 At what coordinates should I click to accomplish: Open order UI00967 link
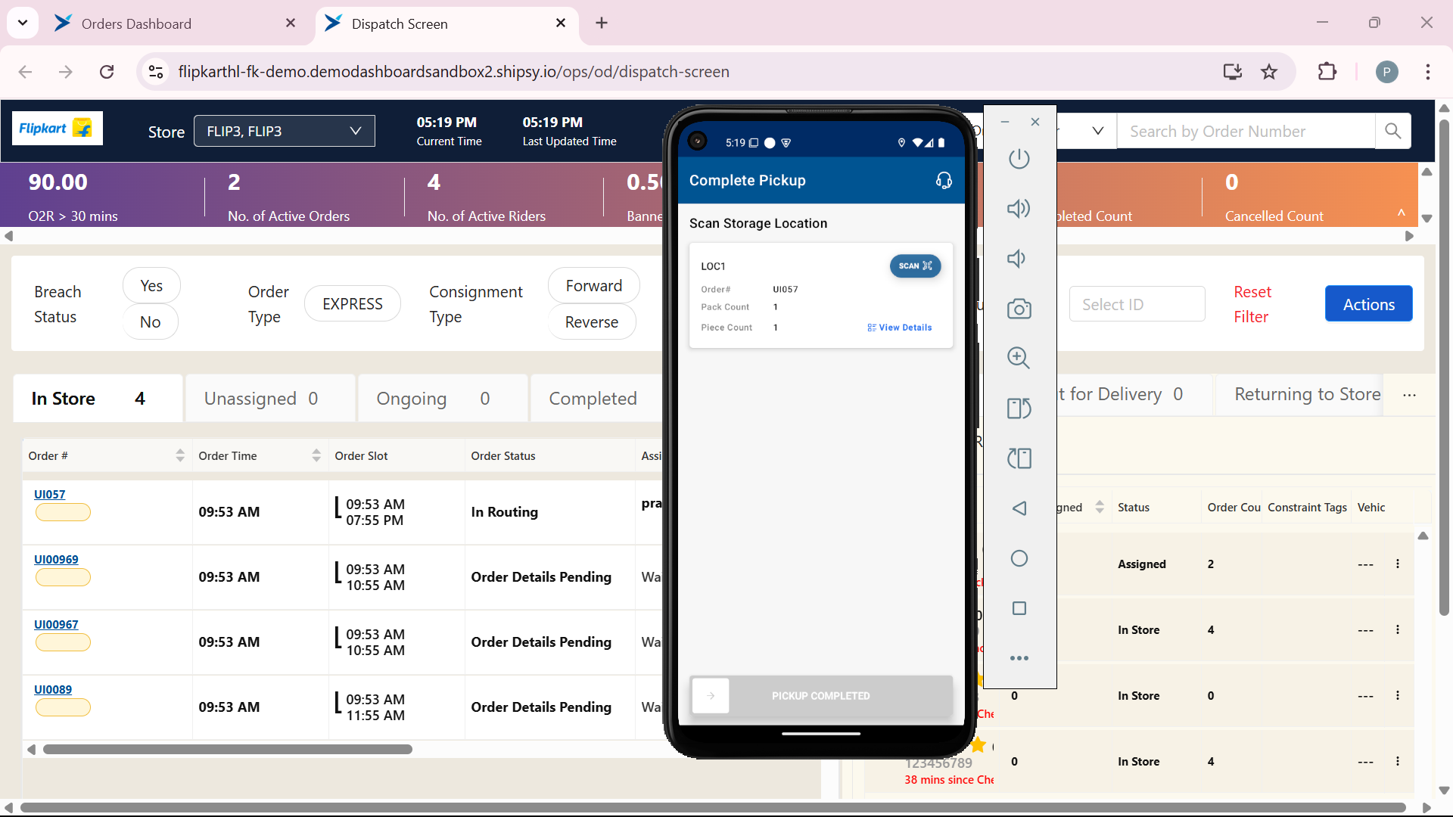coord(56,625)
